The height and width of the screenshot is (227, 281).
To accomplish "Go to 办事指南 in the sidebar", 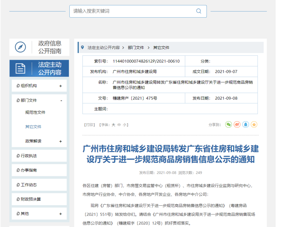I will pyautogui.click(x=39, y=170).
